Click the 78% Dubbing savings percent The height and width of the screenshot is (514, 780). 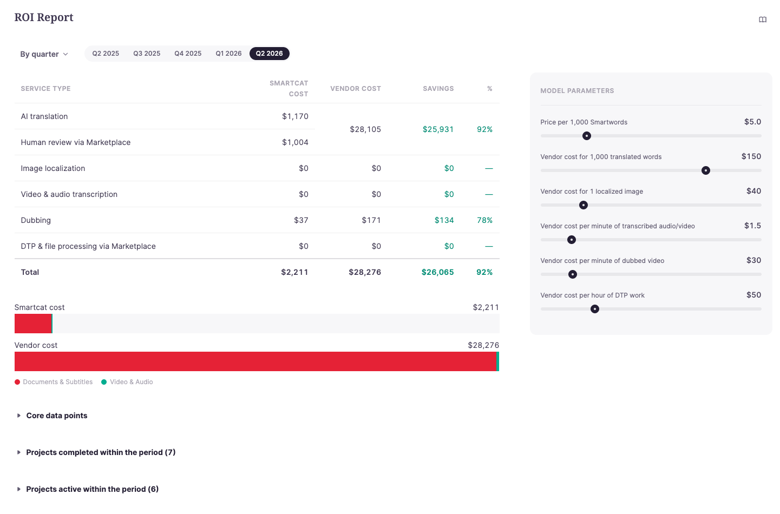tap(484, 220)
